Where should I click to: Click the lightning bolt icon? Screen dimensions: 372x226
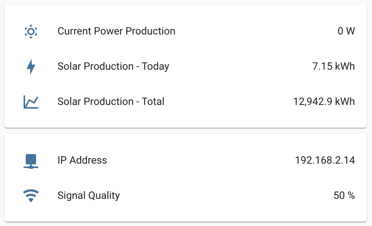click(31, 66)
